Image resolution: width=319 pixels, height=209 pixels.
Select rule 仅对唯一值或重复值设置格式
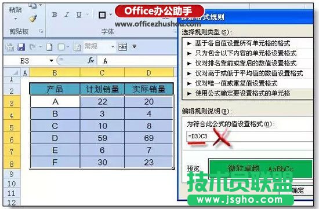[x=248, y=83]
